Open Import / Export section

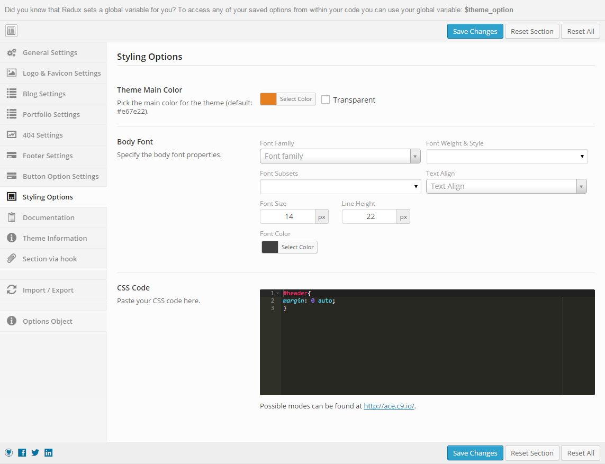coord(53,290)
